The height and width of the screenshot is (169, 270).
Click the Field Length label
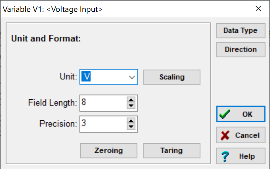click(53, 103)
